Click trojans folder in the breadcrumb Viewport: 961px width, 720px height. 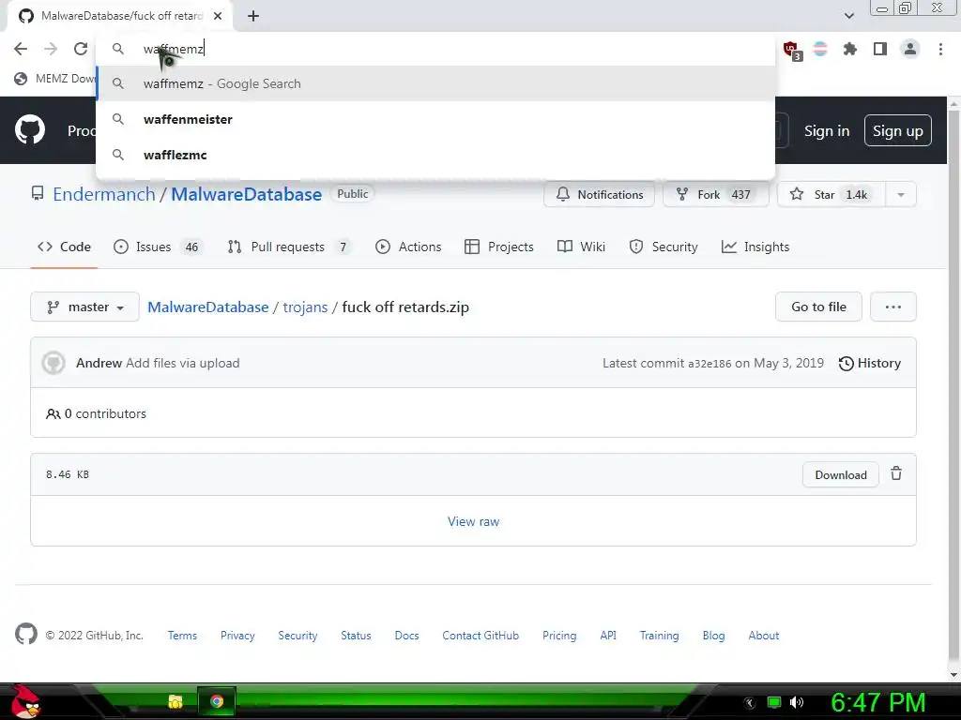305,307
